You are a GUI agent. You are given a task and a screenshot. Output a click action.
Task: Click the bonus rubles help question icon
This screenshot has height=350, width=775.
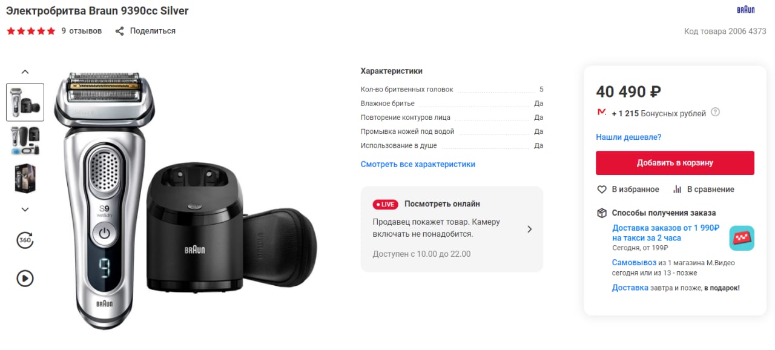click(x=715, y=112)
